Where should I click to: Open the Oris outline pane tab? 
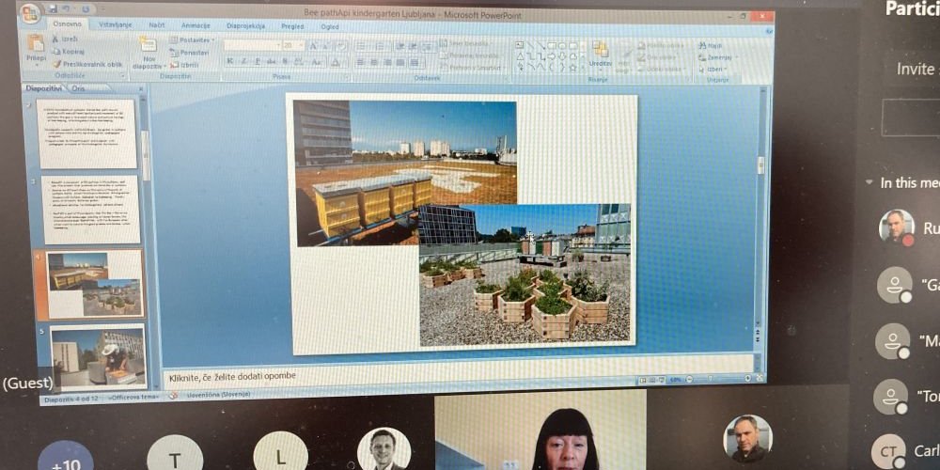79,88
